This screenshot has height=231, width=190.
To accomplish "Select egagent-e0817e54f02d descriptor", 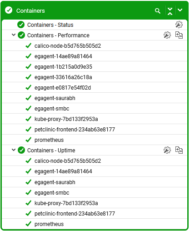I will pos(63,88).
